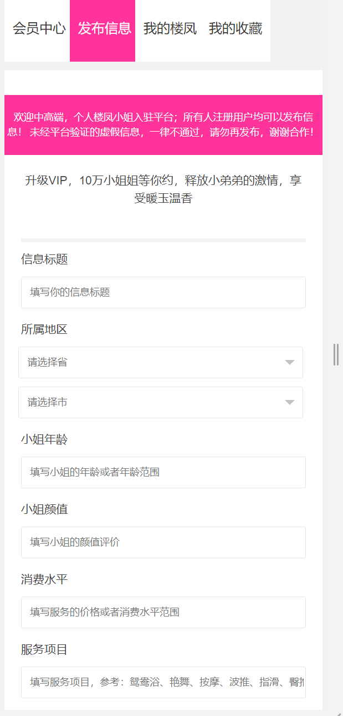Click the 服务项目 input field

[x=163, y=682]
